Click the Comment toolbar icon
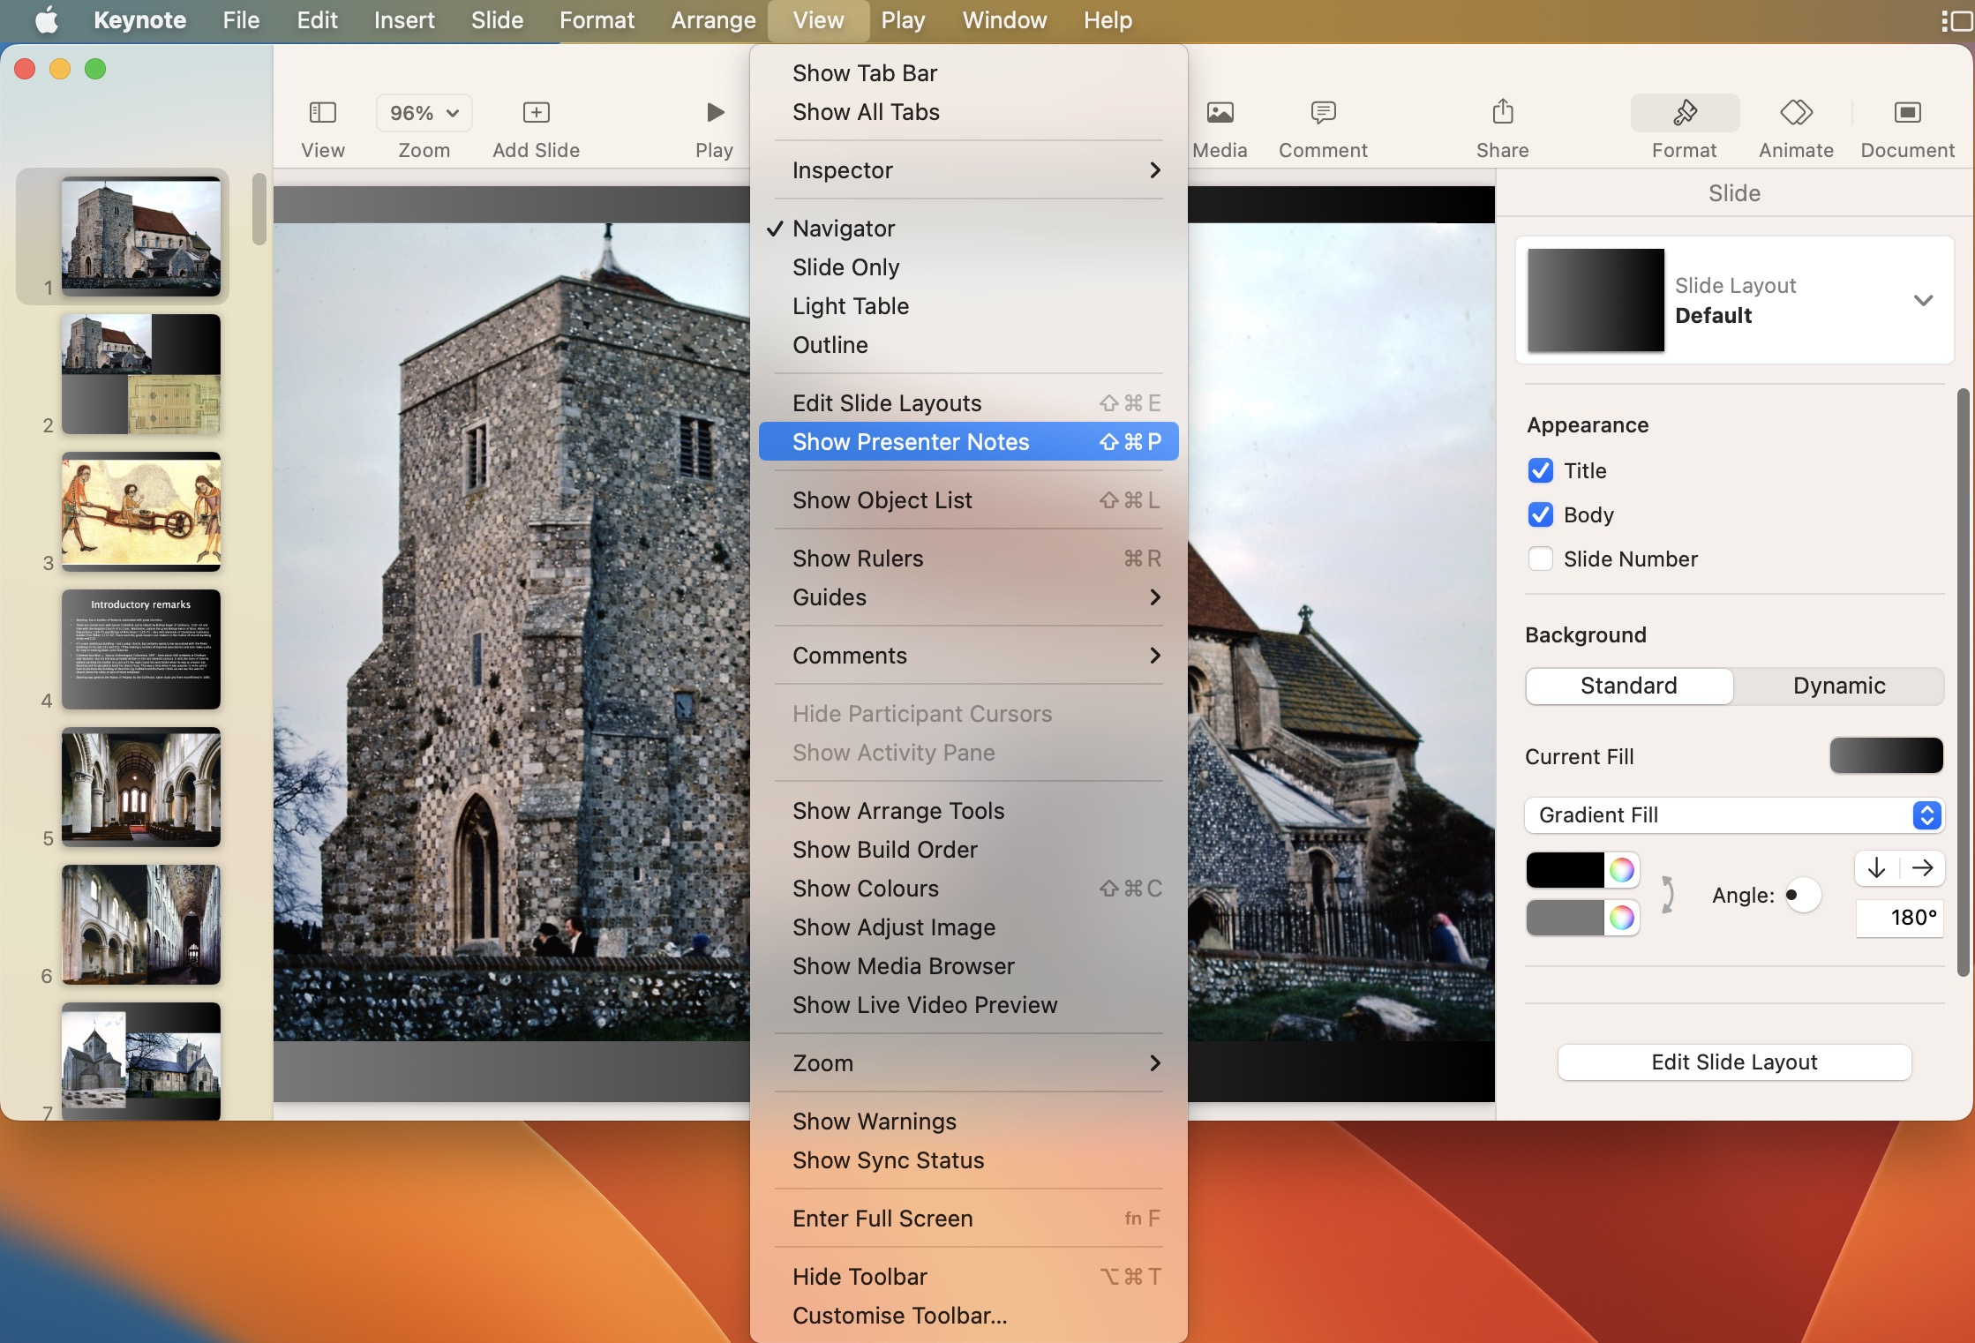1975x1343 pixels. coord(1323,113)
